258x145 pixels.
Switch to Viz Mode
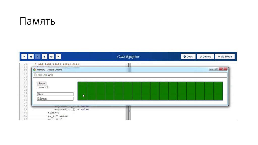pyautogui.click(x=225, y=57)
